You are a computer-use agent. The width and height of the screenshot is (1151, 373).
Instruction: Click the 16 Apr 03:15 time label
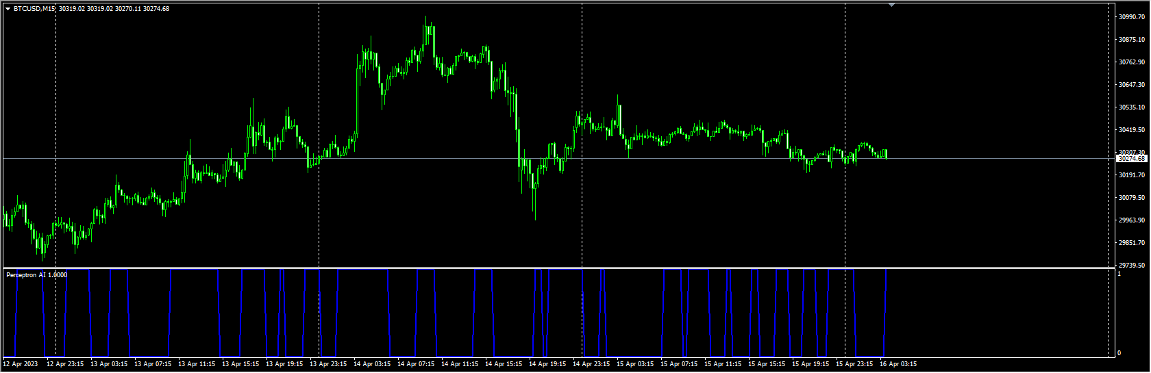(x=898, y=364)
